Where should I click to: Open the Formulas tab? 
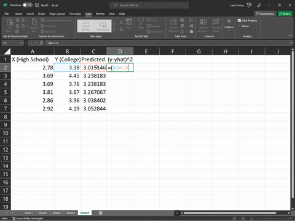[x=75, y=14]
